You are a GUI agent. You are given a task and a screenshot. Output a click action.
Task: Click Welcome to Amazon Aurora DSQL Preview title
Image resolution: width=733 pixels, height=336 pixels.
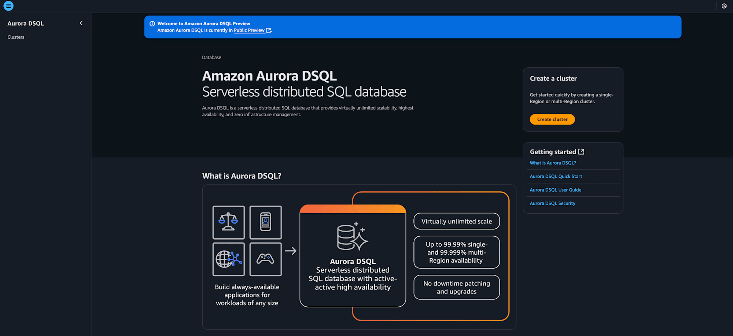pos(204,24)
